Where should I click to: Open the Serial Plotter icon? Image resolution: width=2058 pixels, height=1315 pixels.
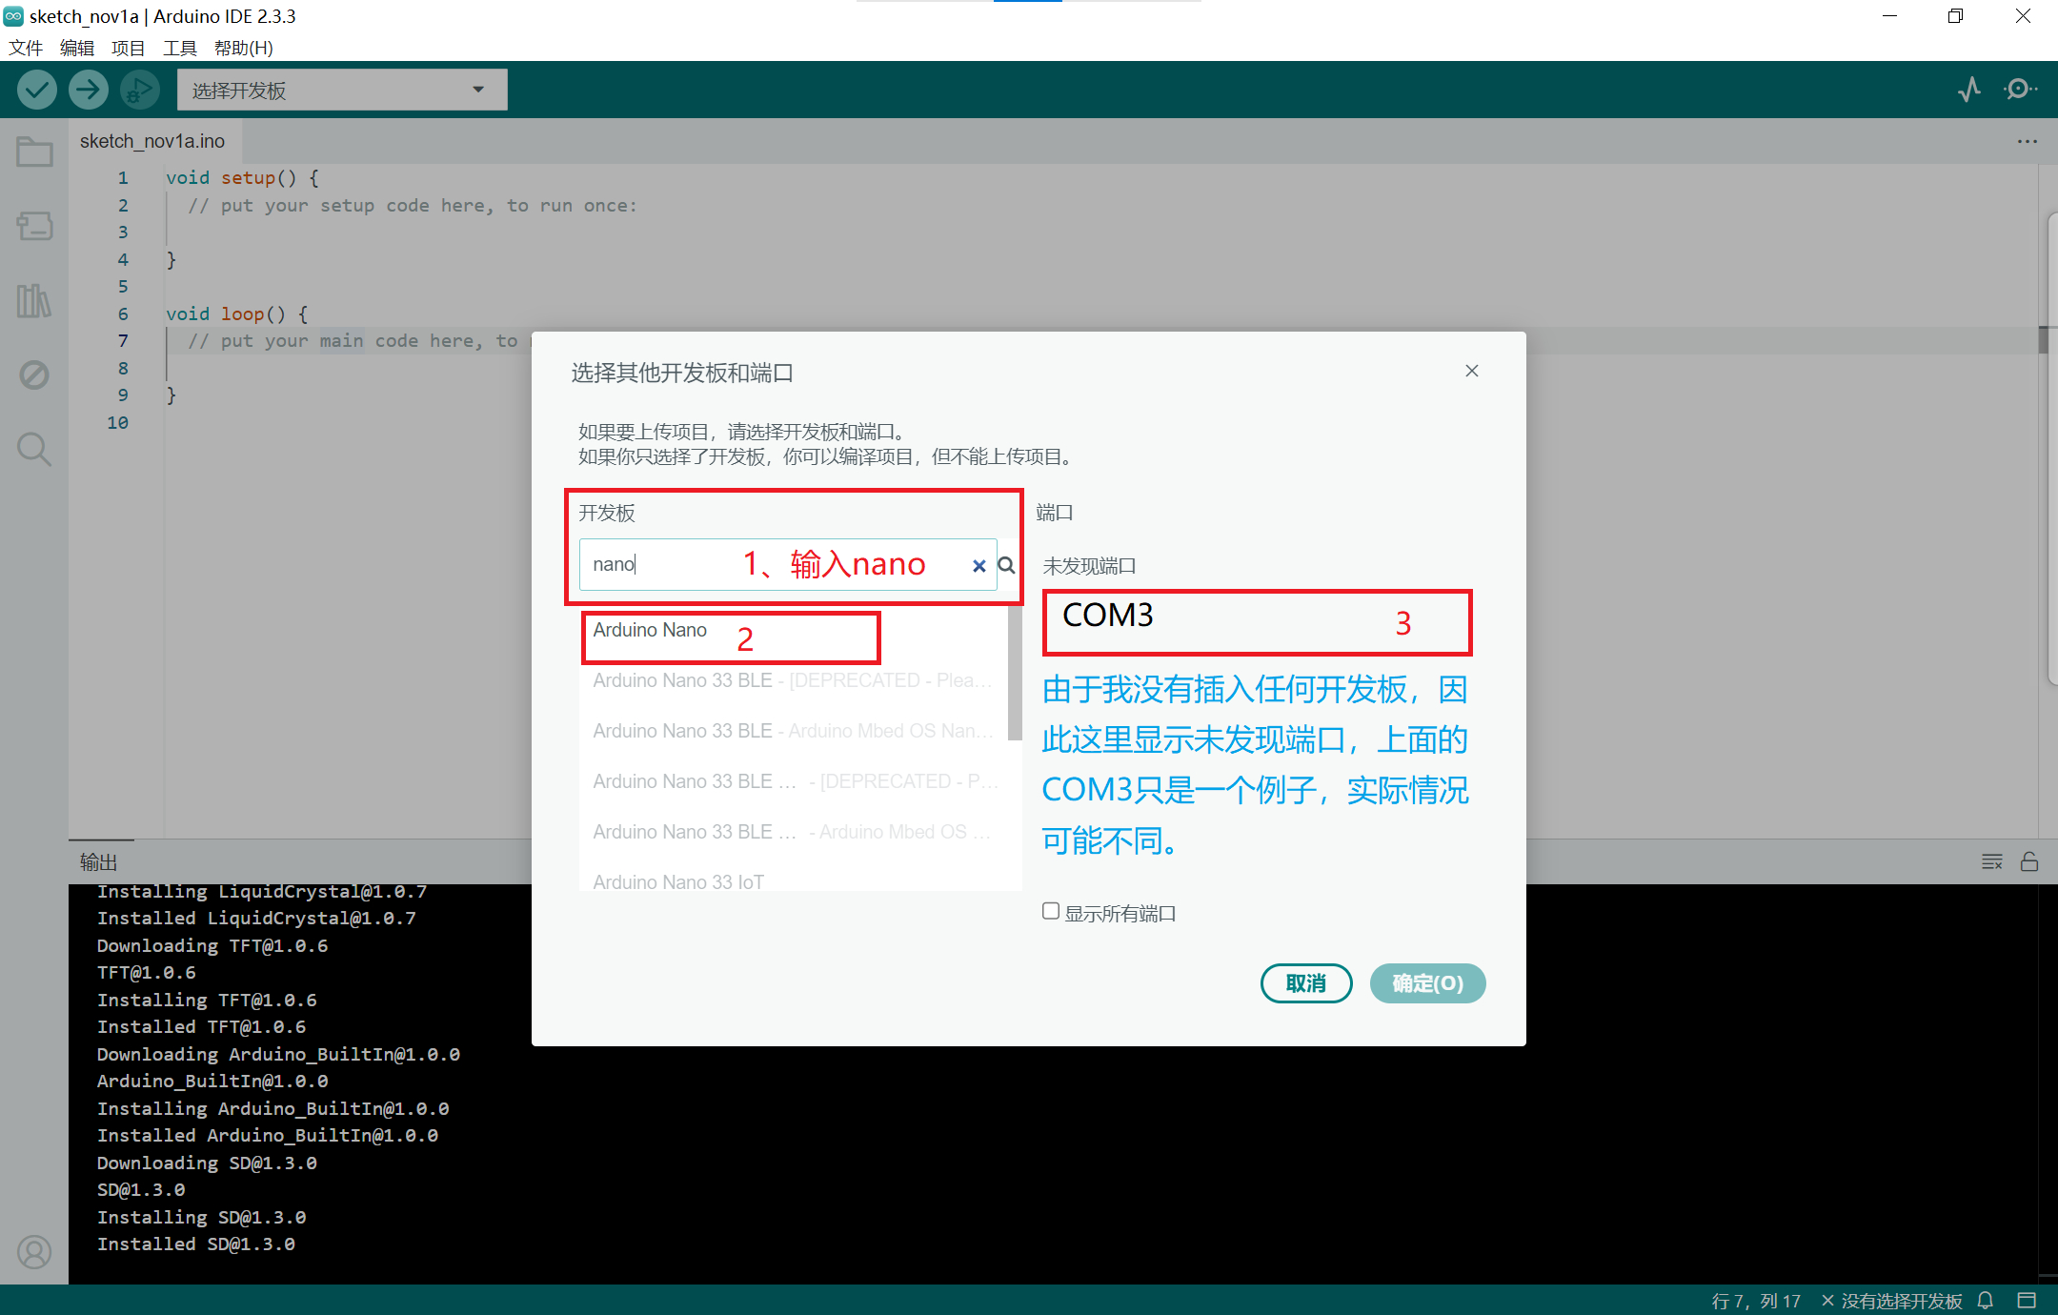click(x=1968, y=91)
